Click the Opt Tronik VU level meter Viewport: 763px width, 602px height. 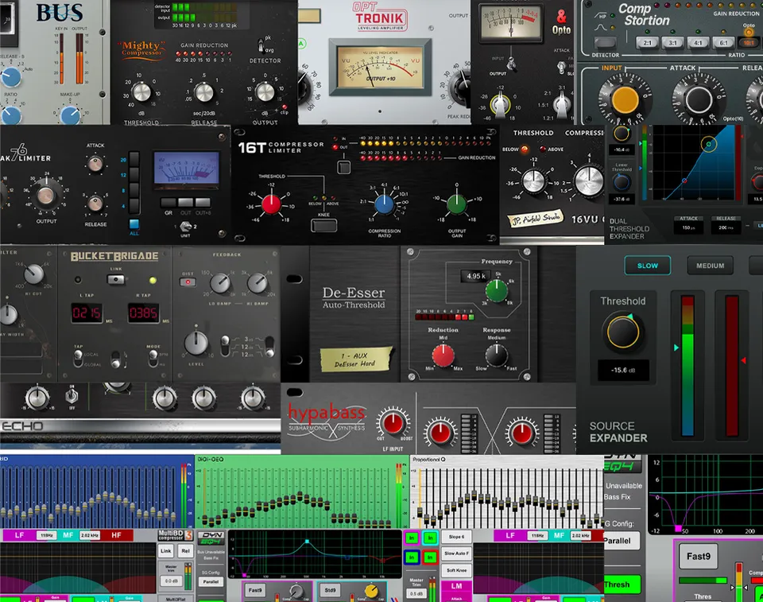pos(380,68)
